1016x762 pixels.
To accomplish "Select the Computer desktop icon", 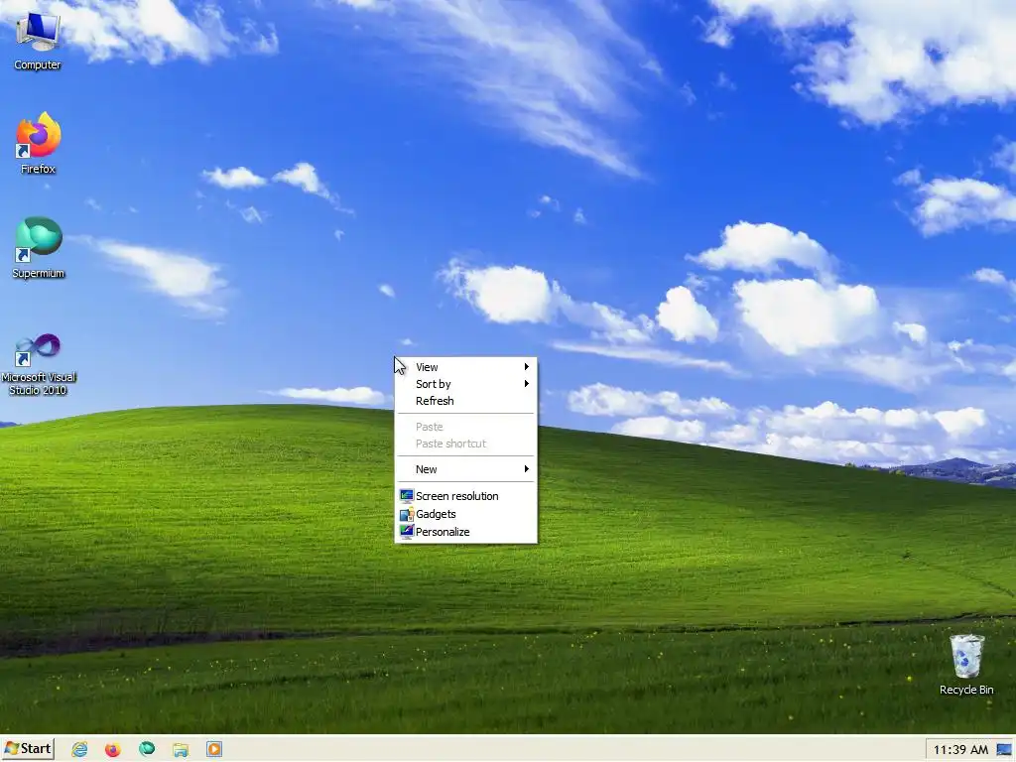I will 38,39.
